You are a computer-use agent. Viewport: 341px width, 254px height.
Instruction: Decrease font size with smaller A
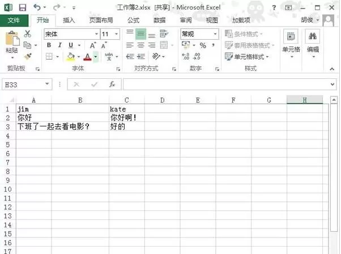coord(104,45)
